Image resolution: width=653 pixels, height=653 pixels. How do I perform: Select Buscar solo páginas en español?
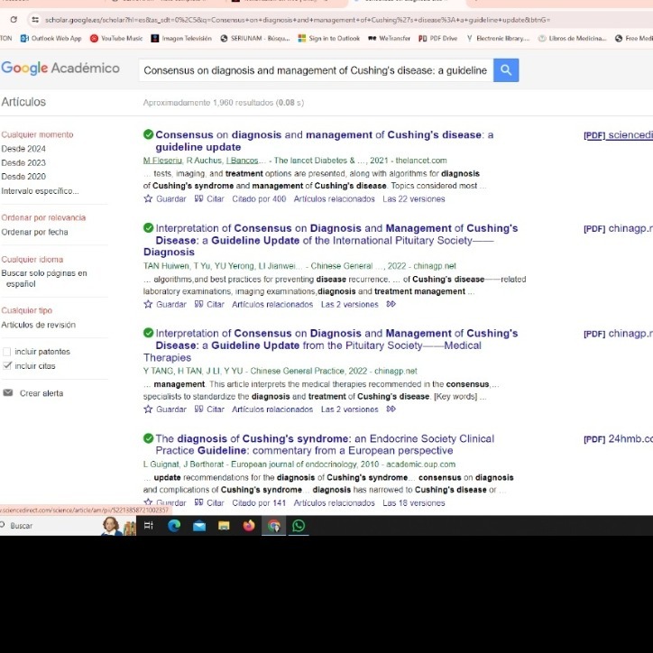click(x=44, y=278)
